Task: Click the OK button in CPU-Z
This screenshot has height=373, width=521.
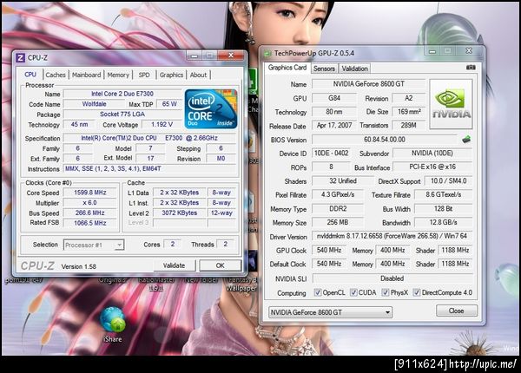Action: coord(221,265)
